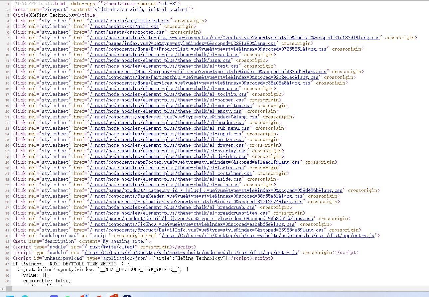
Task: Open the el-aside.css link
Action: (166, 179)
